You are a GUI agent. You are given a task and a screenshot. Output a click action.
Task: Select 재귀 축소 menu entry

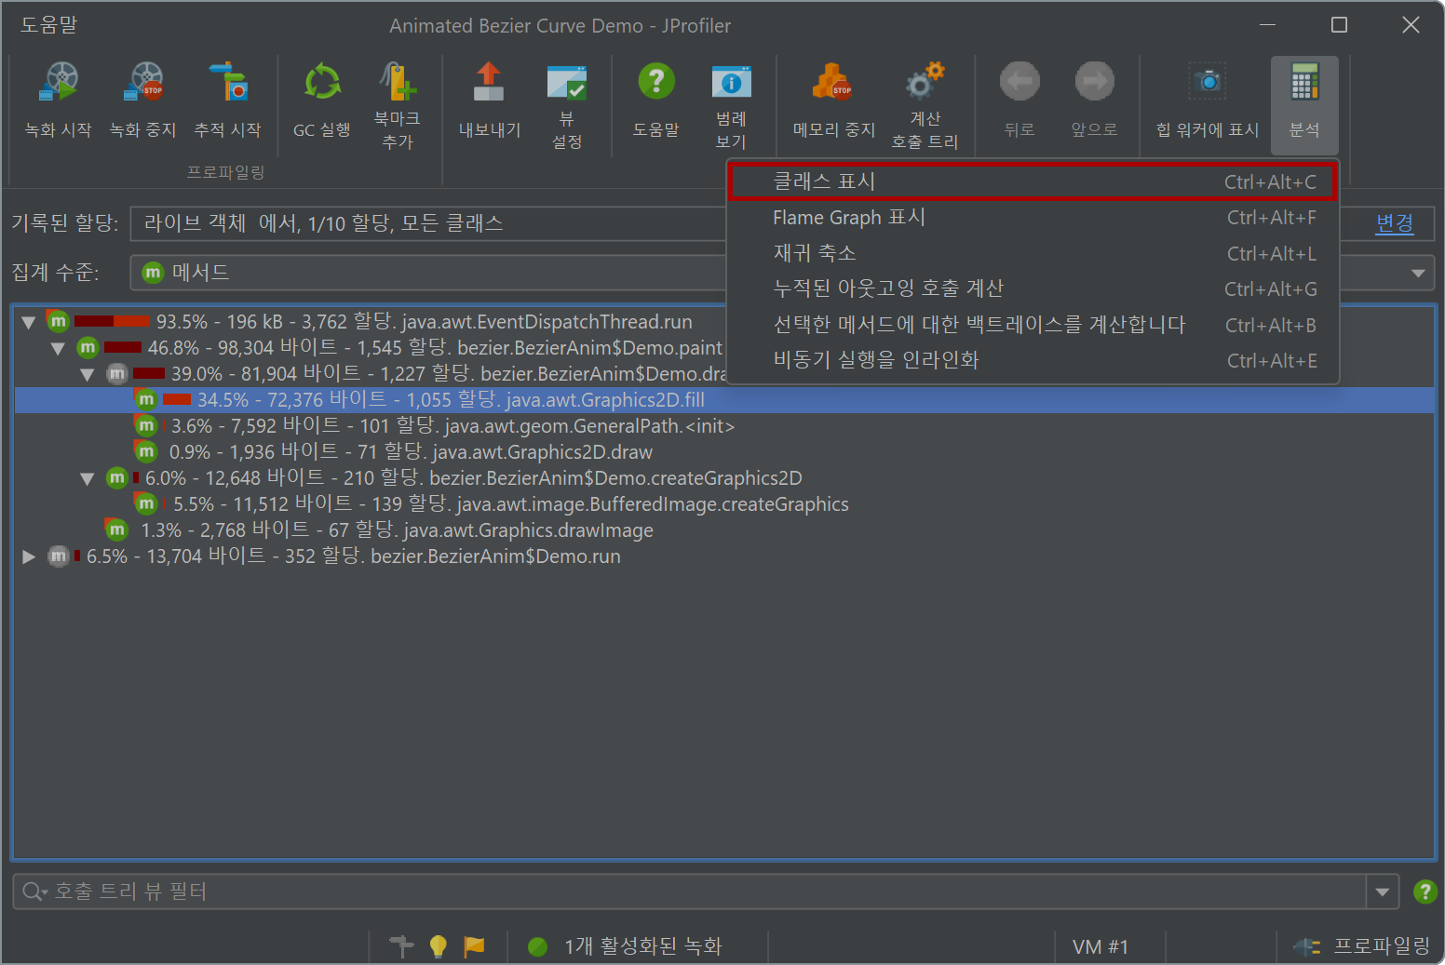point(1033,253)
